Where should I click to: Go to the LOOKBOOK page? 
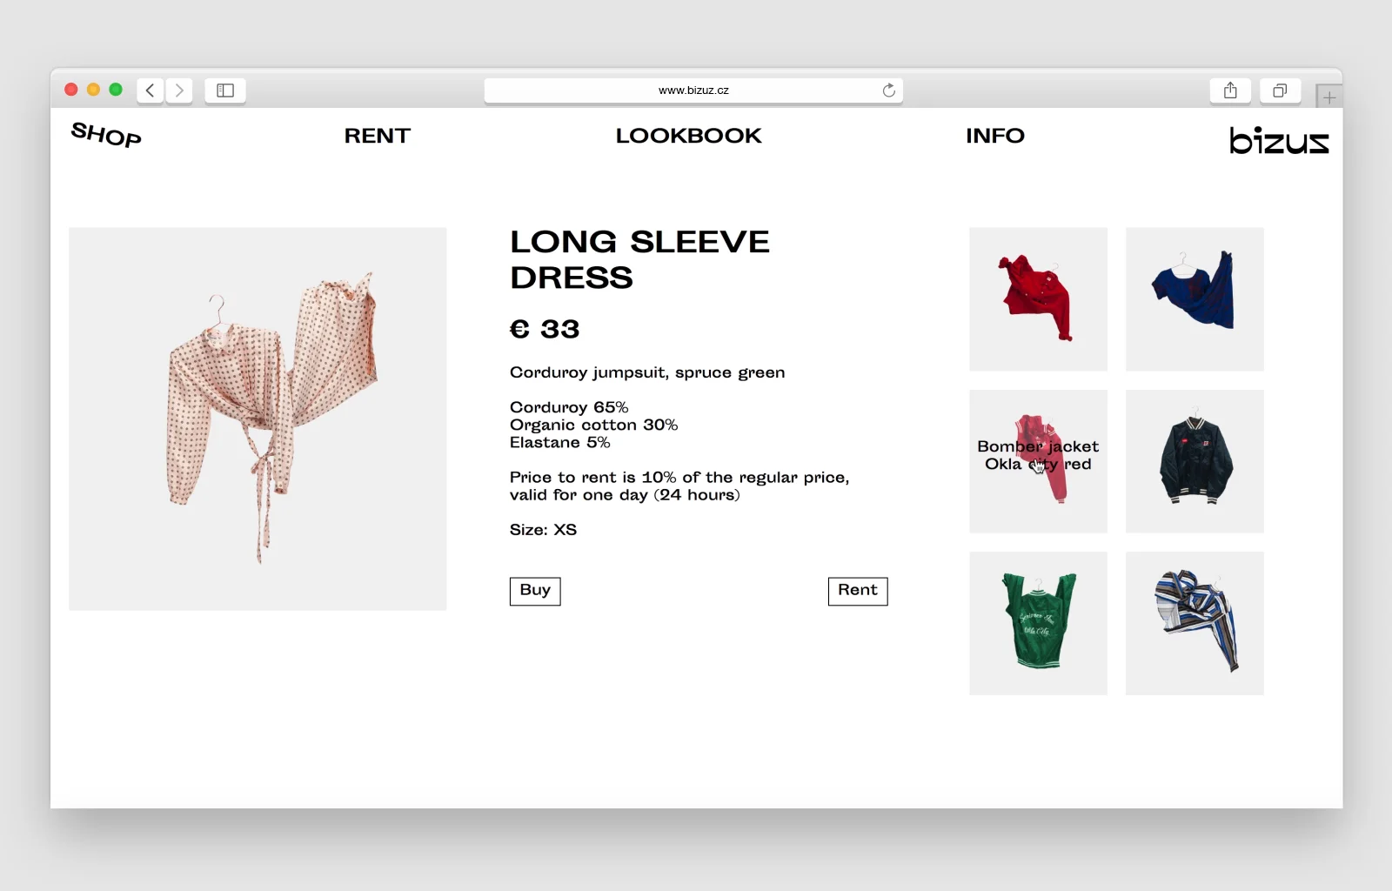click(x=688, y=136)
